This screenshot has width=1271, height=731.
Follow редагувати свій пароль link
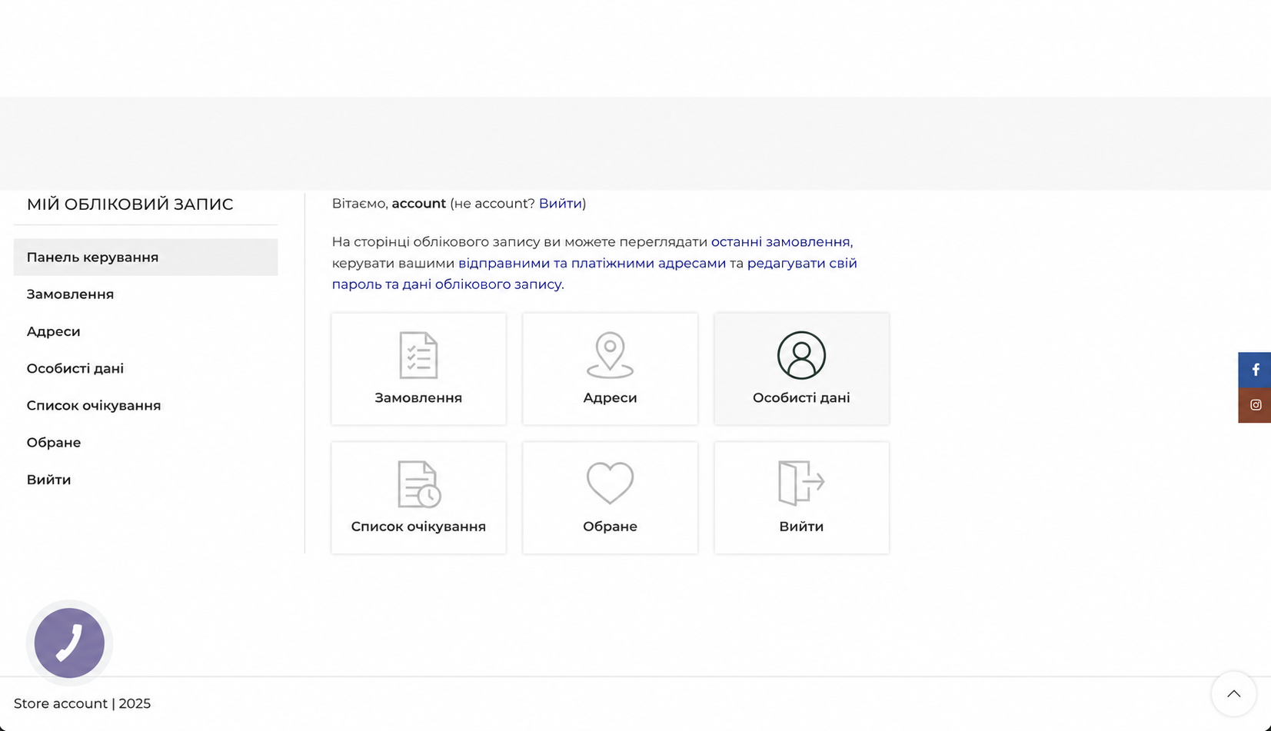coord(802,263)
